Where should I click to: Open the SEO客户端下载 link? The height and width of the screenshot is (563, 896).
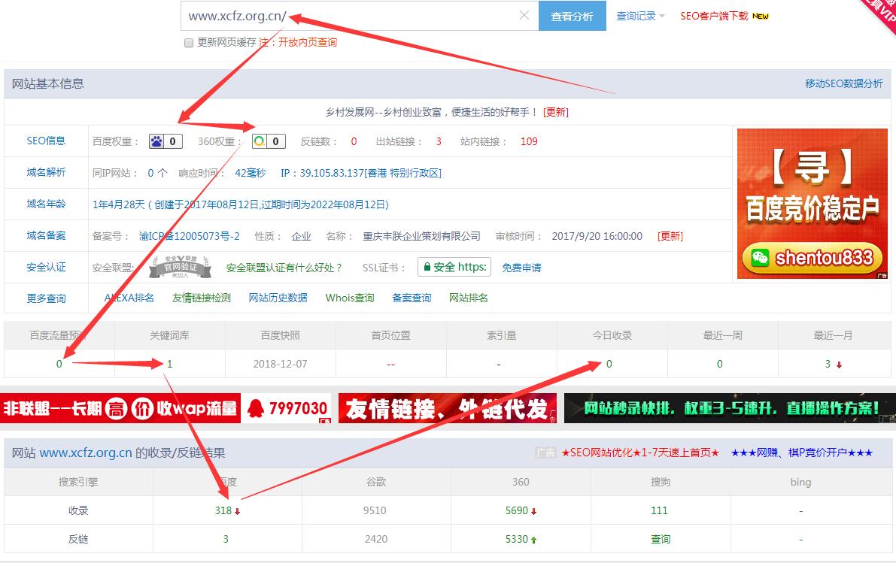[x=714, y=16]
